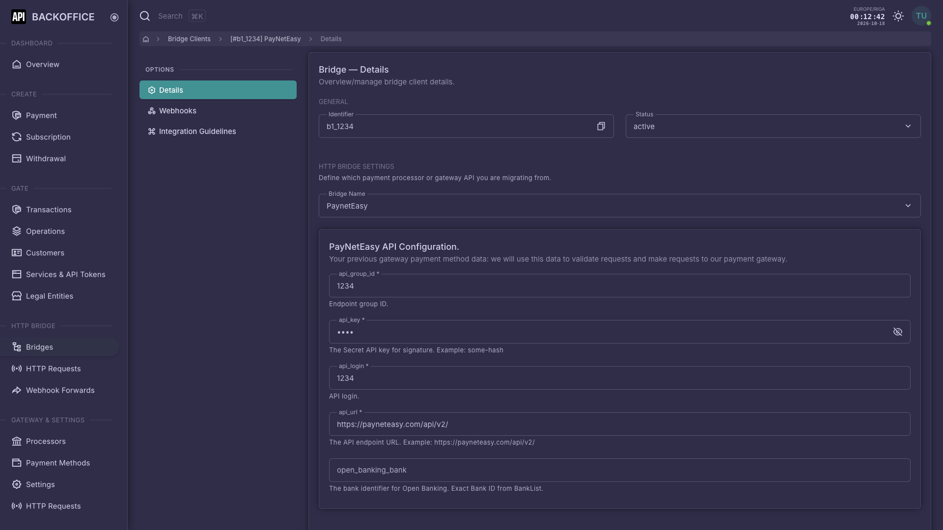Open Bridges in the sidebar

click(60, 347)
